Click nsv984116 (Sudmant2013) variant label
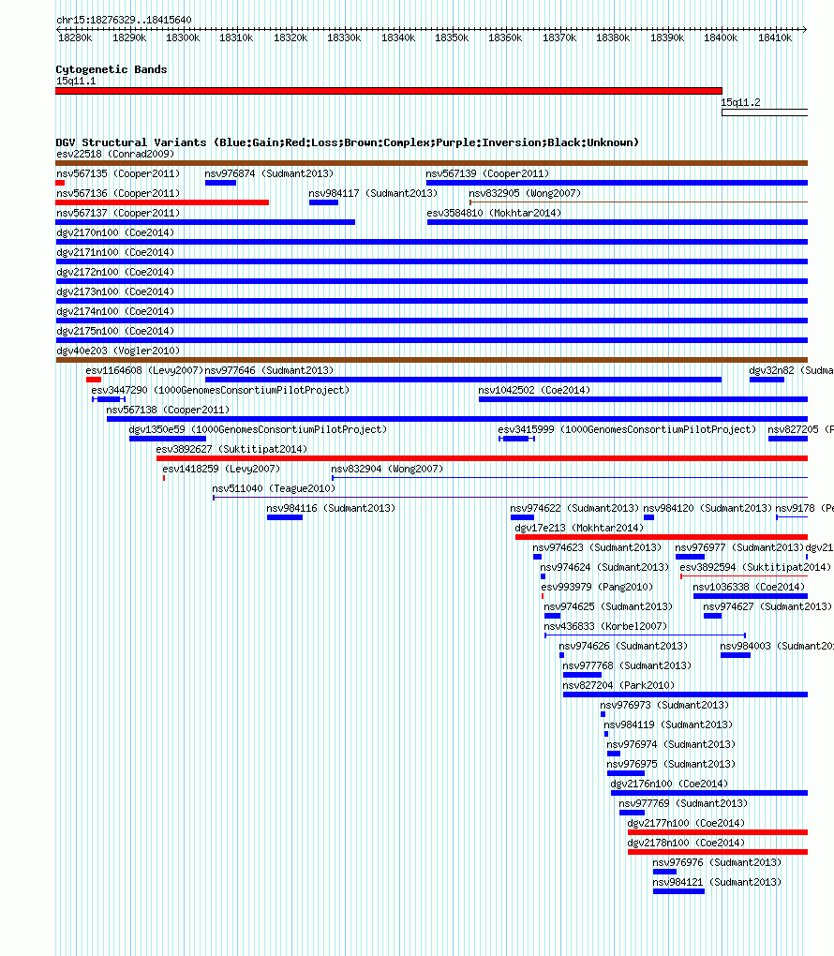 click(x=331, y=508)
